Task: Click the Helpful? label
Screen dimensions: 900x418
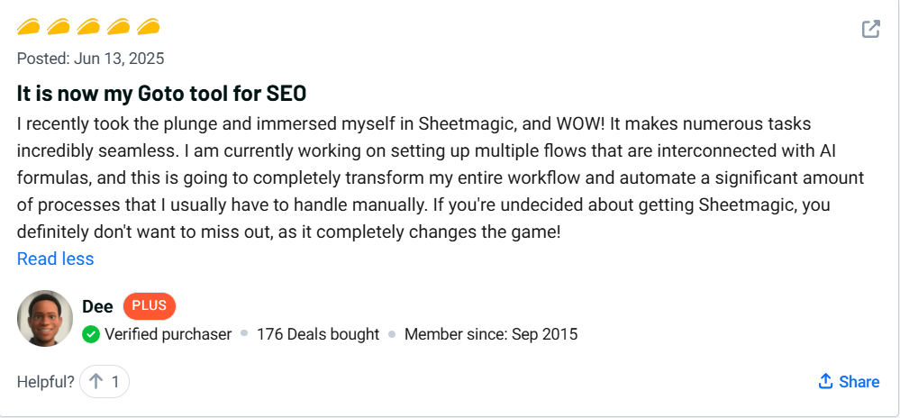Action: tap(45, 382)
